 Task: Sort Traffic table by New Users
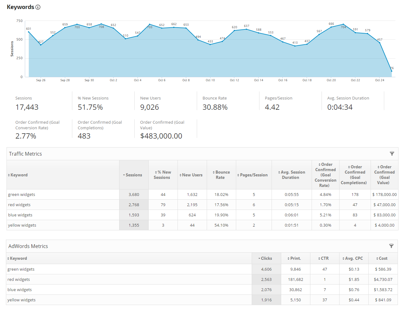pos(192,175)
